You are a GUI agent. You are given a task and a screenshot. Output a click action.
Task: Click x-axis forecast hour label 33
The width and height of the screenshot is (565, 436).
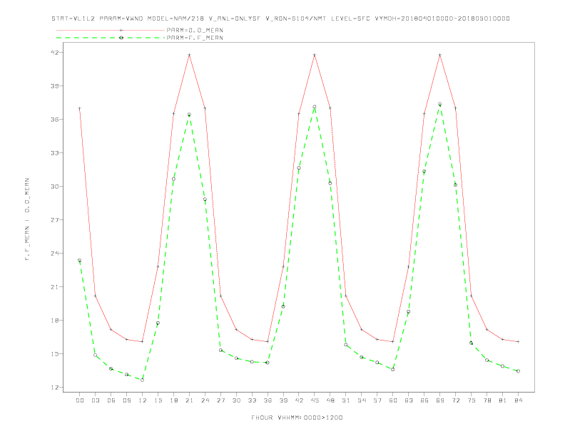coord(252,400)
